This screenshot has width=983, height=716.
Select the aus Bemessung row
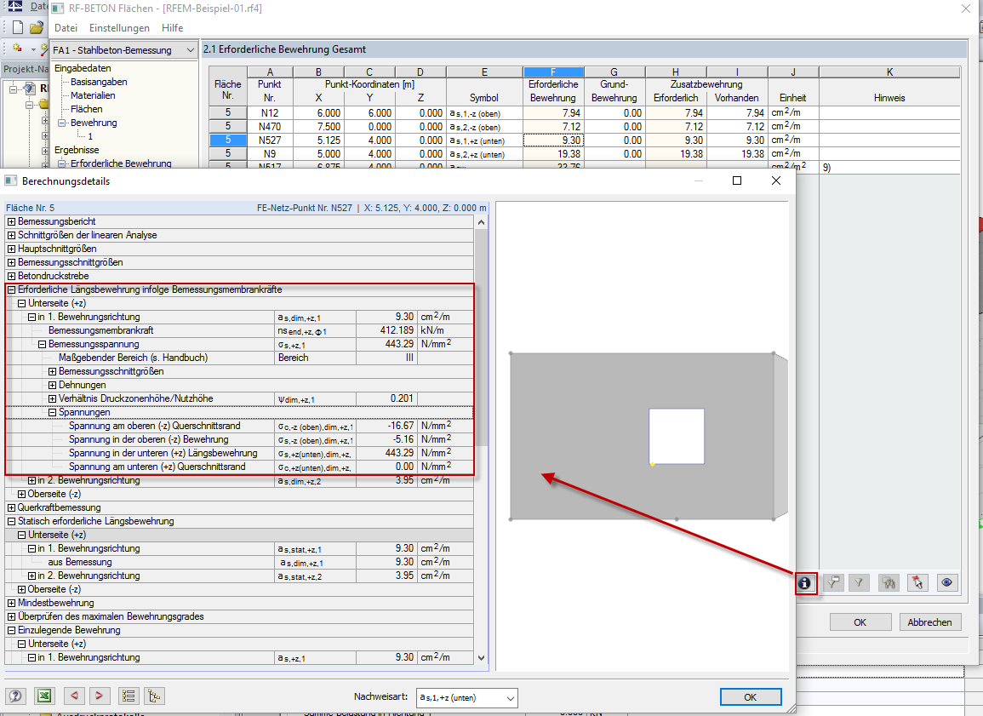[x=238, y=563]
